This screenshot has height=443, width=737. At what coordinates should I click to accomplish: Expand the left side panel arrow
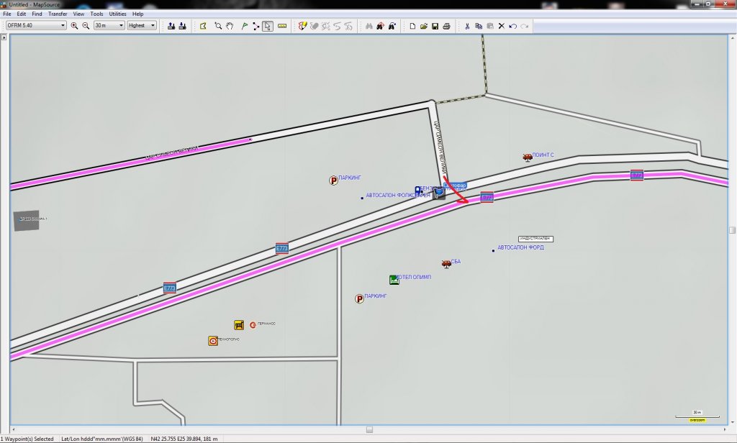pyautogui.click(x=5, y=37)
